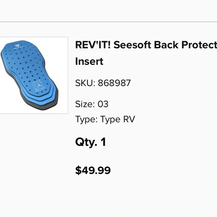Viewport: 217px width, 217px height.
Task: Open the REV'IT! Seesoft Back Protector title link
Action: [146, 53]
